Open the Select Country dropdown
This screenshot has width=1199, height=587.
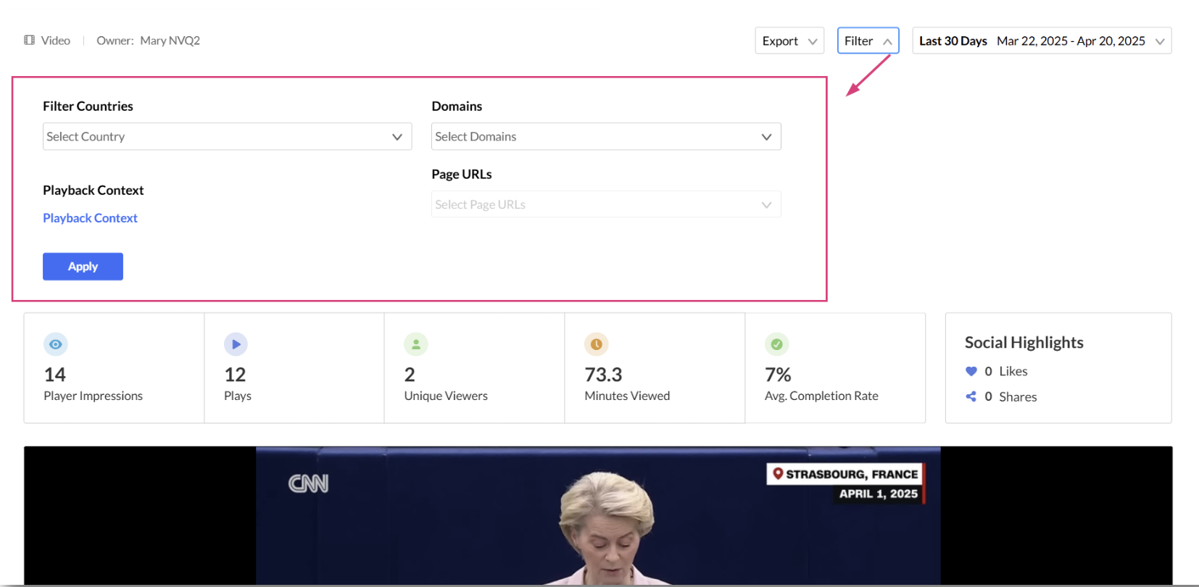228,136
